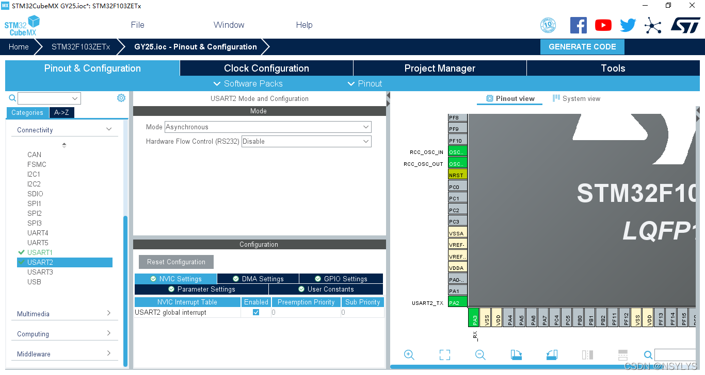Rotate chip clockwise icon
This screenshot has height=375, width=705.
(x=516, y=355)
